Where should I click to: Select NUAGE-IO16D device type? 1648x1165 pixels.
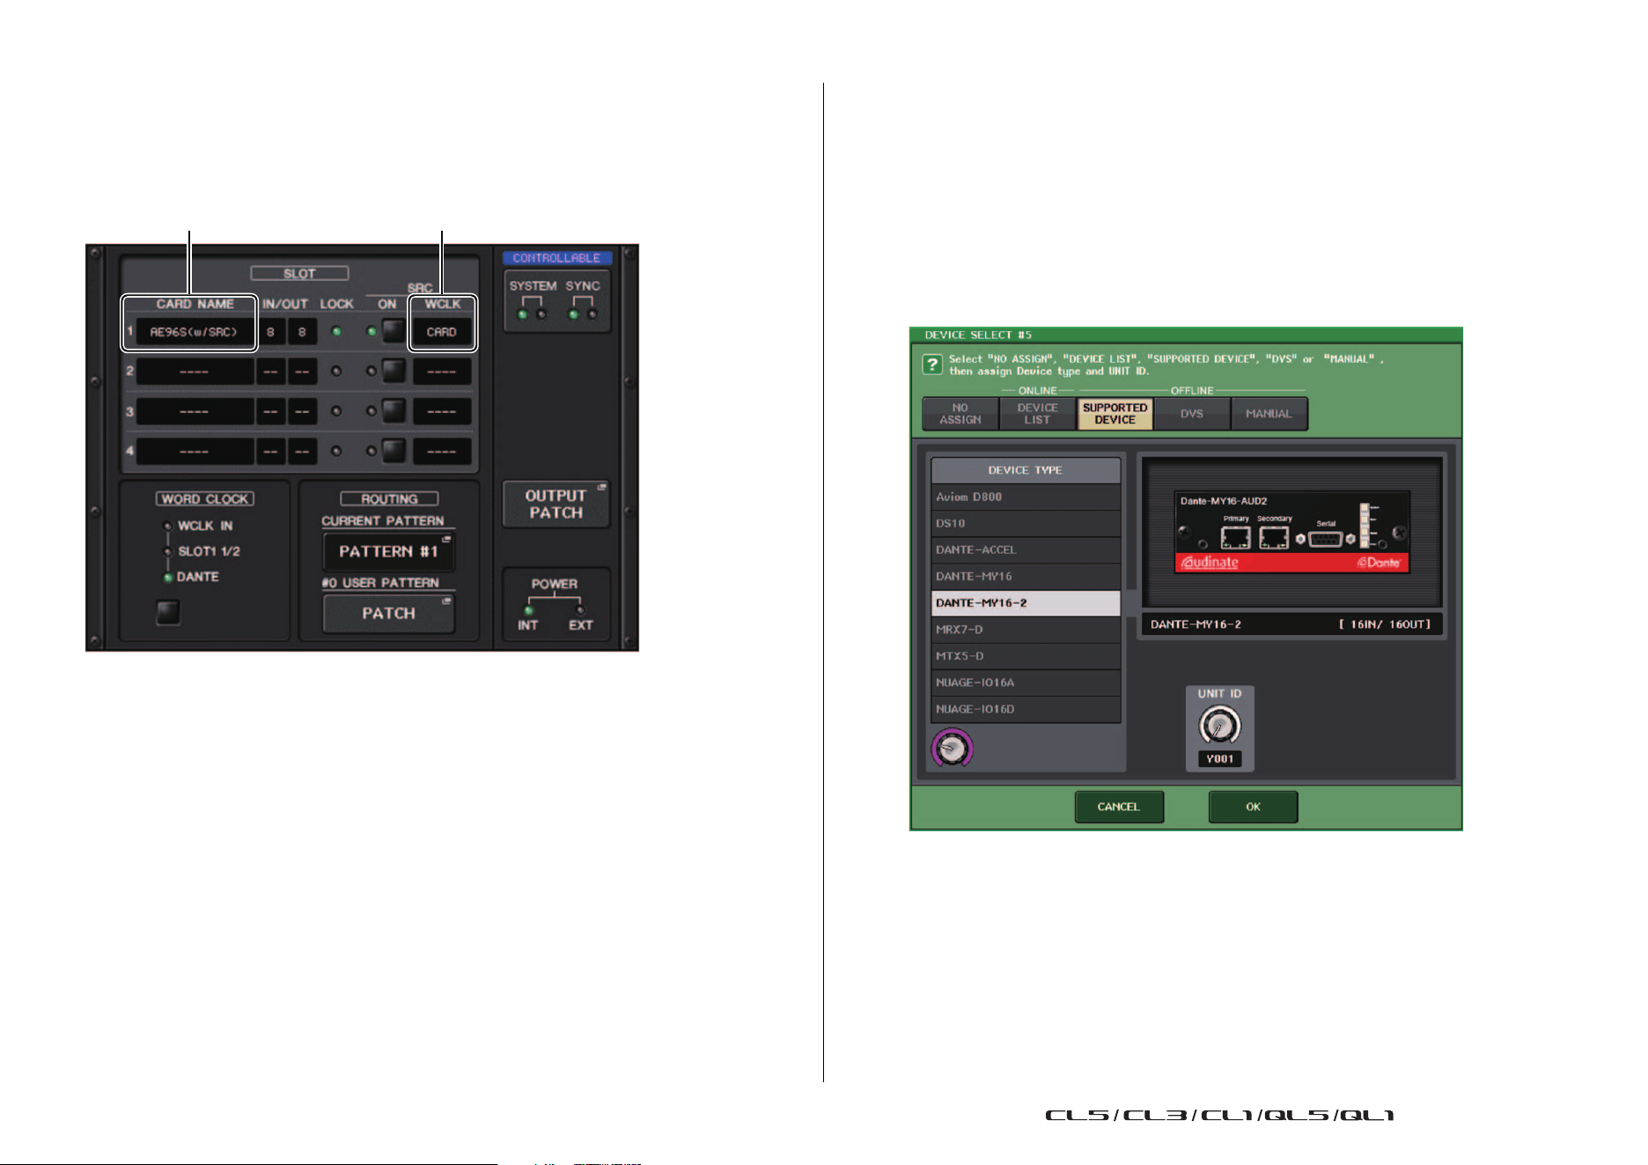[1026, 709]
